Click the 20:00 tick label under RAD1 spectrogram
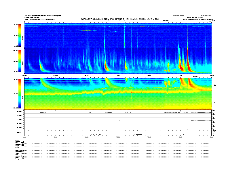The width and height of the screenshot is (228, 176). coord(180,76)
